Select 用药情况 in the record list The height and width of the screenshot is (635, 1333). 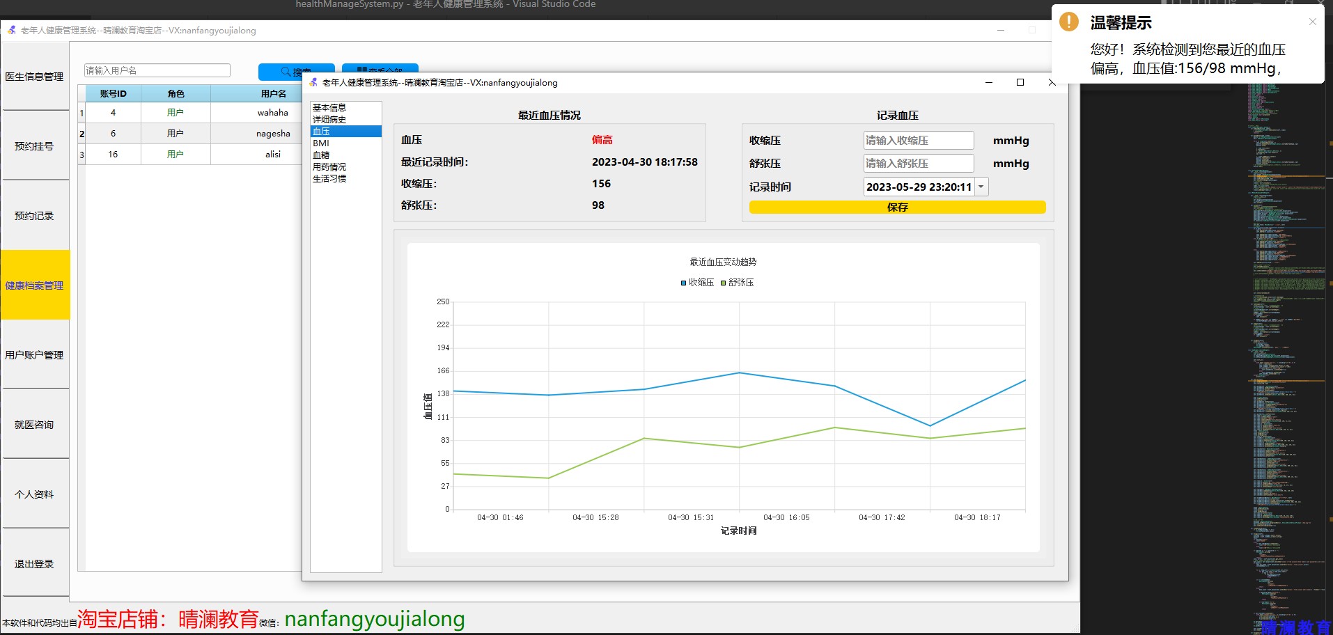point(345,166)
